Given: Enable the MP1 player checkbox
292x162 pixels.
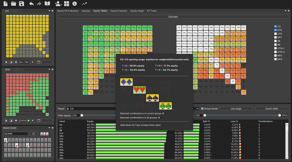Looking at the screenshot, I should coord(276,37).
